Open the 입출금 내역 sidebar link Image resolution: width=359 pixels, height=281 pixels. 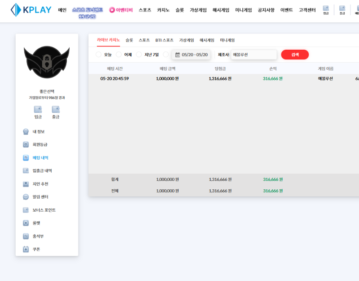[x=42, y=171]
